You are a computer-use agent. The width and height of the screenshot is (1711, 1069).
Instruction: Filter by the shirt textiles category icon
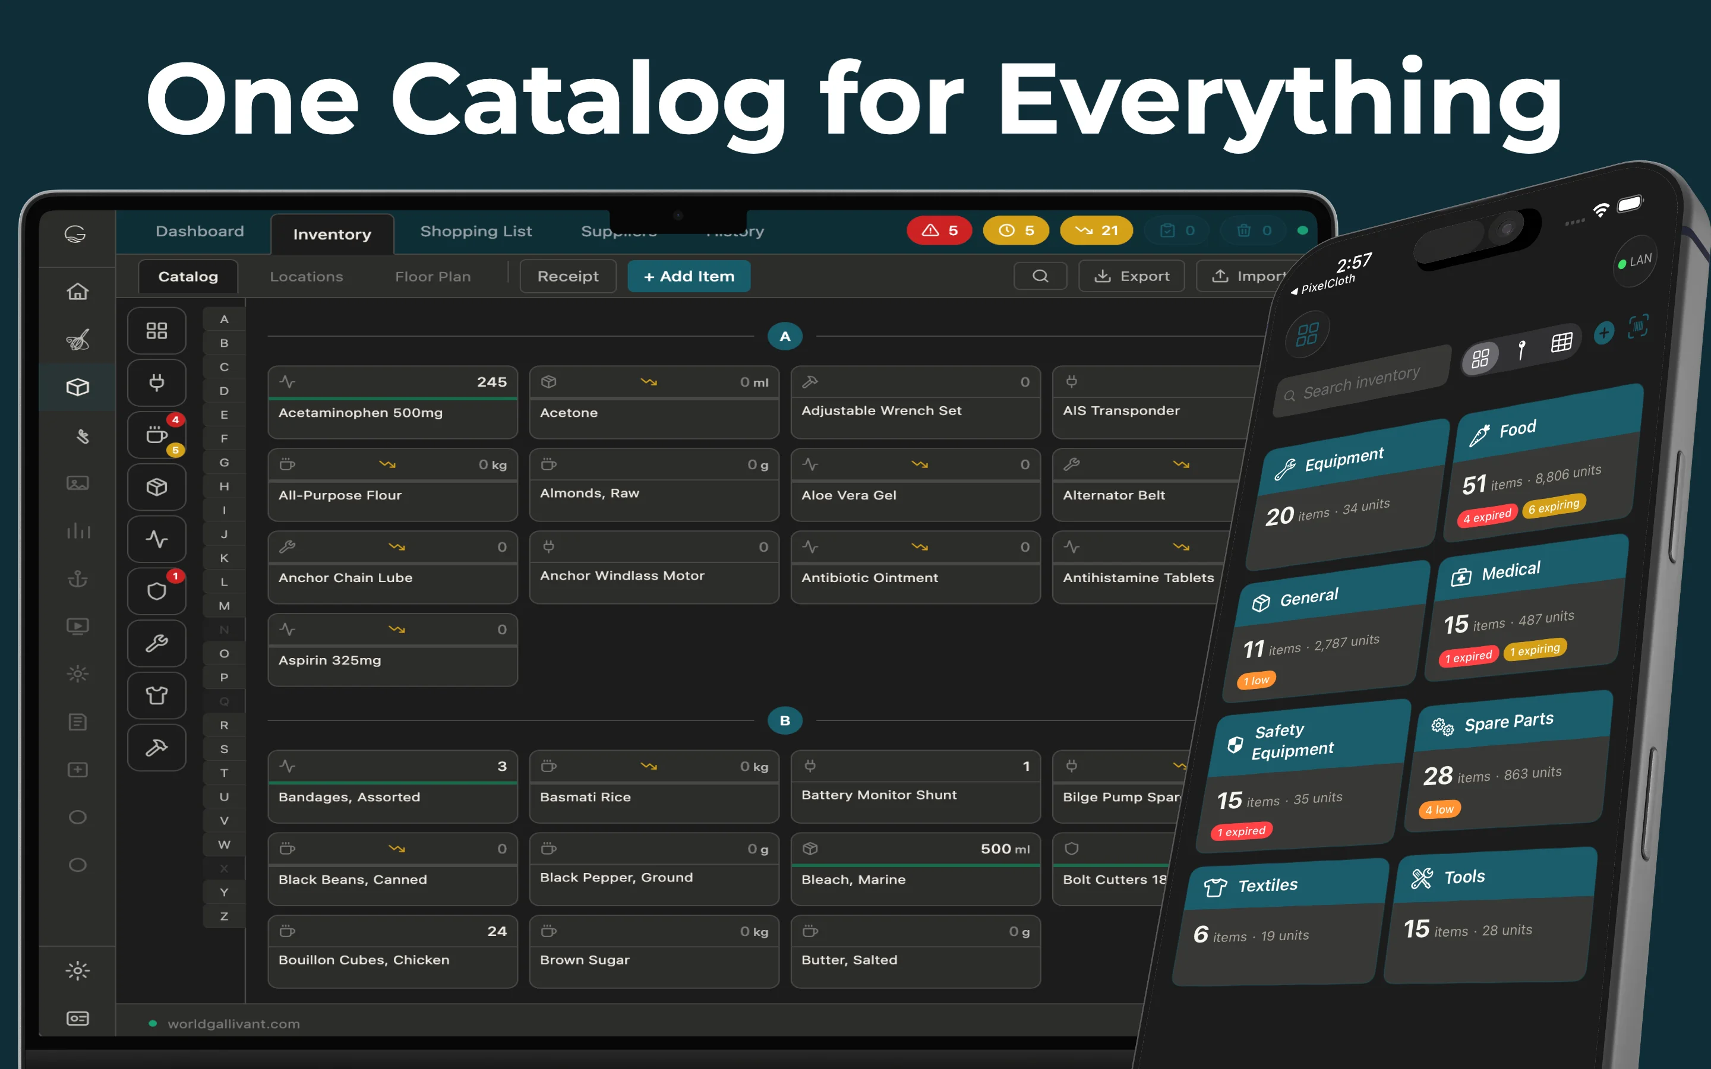[x=156, y=695]
